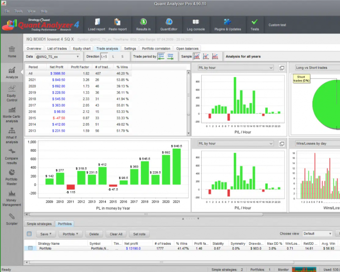Click the strategies list horizontal scrollbar
The width and height of the screenshot is (340, 272).
[x=162, y=262]
